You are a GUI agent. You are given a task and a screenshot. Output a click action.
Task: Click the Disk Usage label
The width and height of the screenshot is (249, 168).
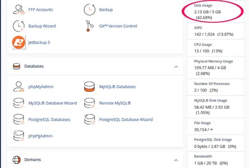(203, 5)
